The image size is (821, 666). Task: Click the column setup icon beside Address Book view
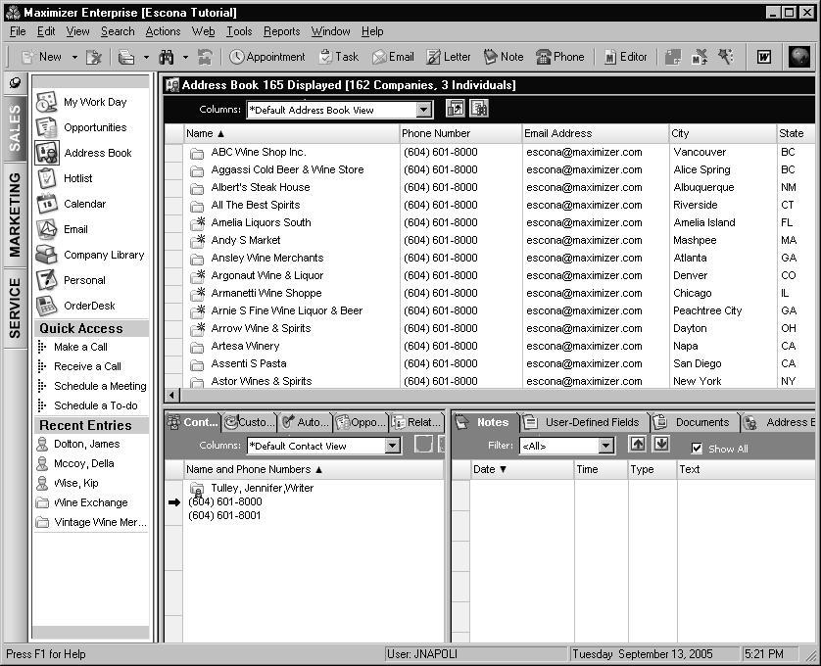click(x=455, y=109)
